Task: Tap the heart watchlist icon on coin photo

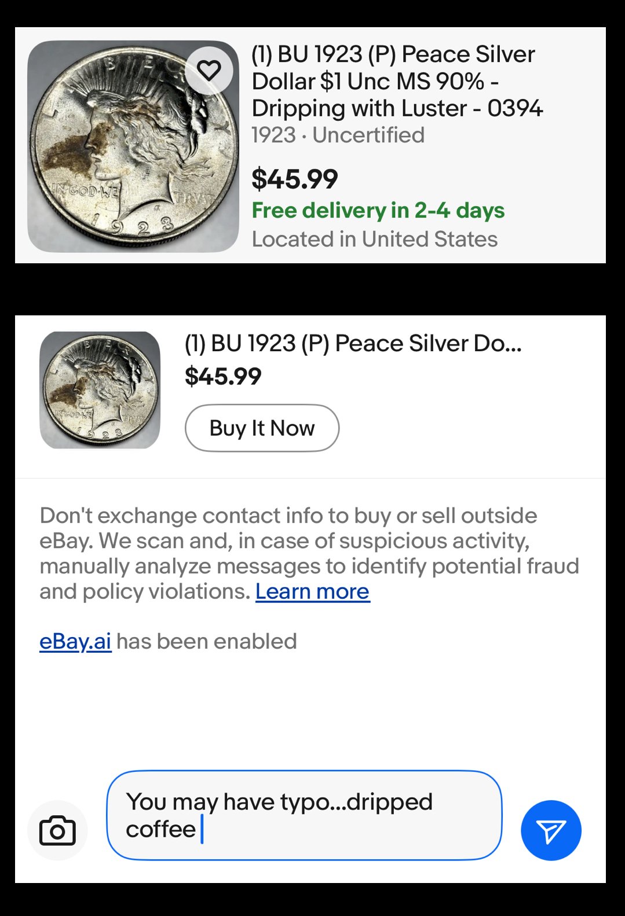Action: coord(209,71)
